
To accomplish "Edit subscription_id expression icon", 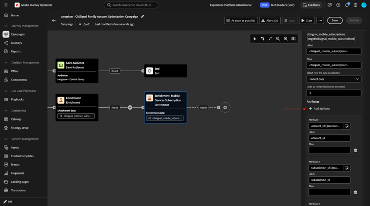I will [x=347, y=168].
